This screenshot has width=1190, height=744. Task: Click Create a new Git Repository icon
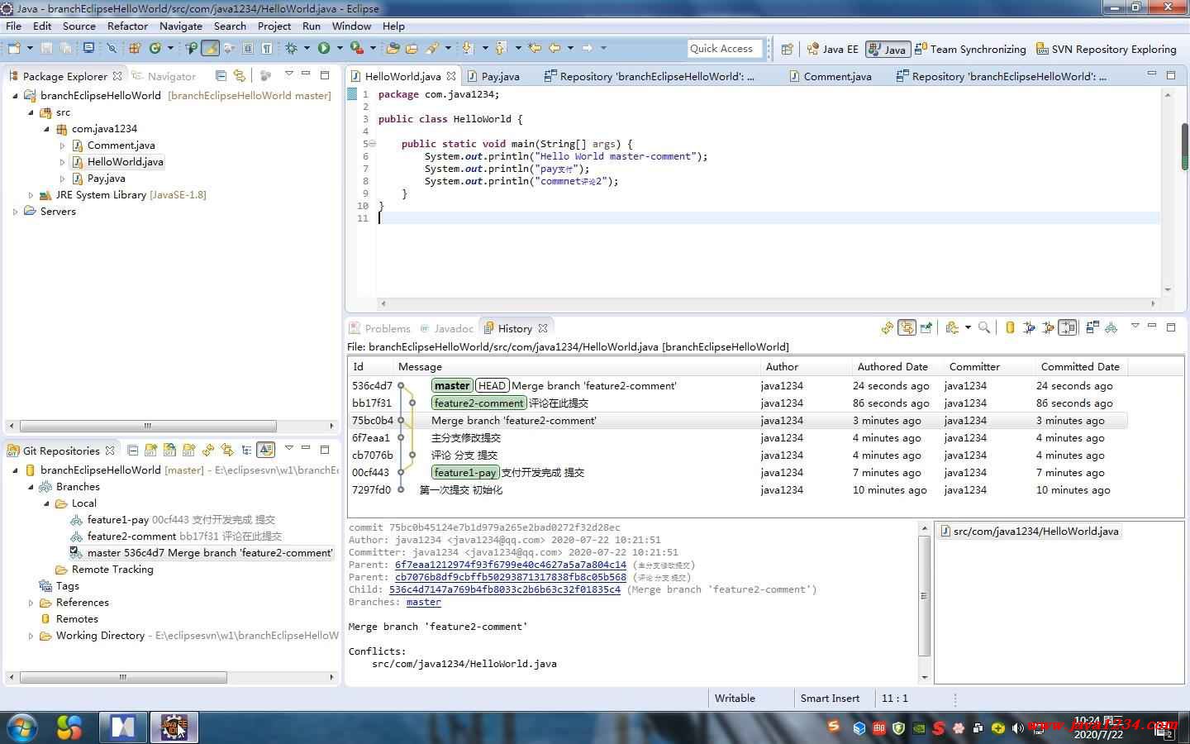188,451
